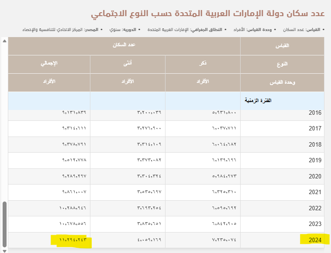Click female value ٤,٠٥٩,١٦٩ for 2024
331x253 pixels.
tap(149, 240)
